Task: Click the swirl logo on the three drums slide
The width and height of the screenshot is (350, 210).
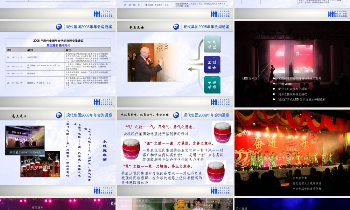Action: point(176,115)
